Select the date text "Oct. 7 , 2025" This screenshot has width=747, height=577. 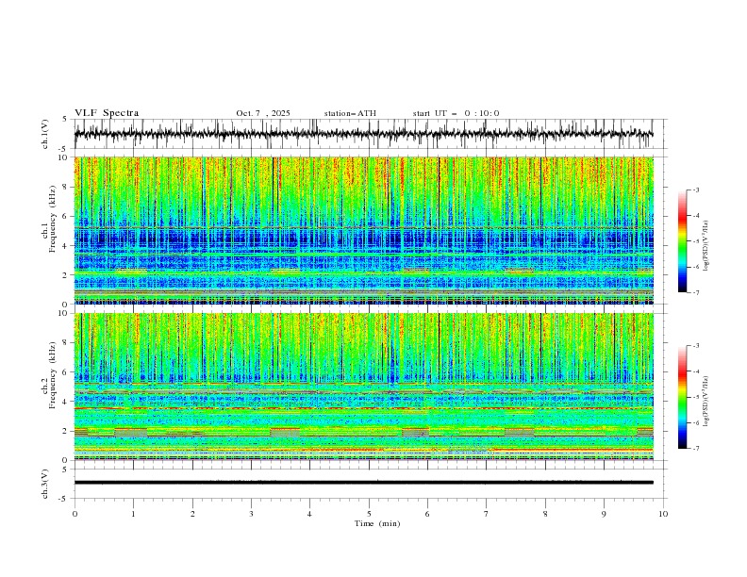262,113
